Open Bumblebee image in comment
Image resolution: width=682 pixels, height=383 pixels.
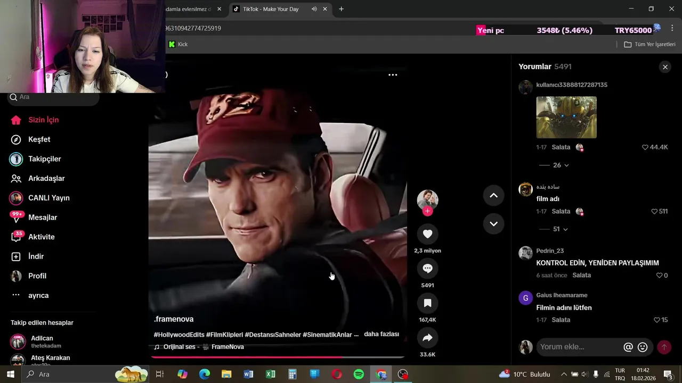point(566,117)
